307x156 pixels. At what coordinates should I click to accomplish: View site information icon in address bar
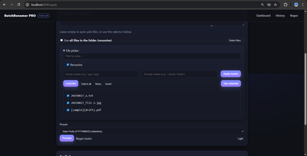(27, 5)
